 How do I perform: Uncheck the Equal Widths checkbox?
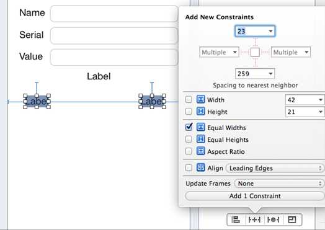[189, 127]
